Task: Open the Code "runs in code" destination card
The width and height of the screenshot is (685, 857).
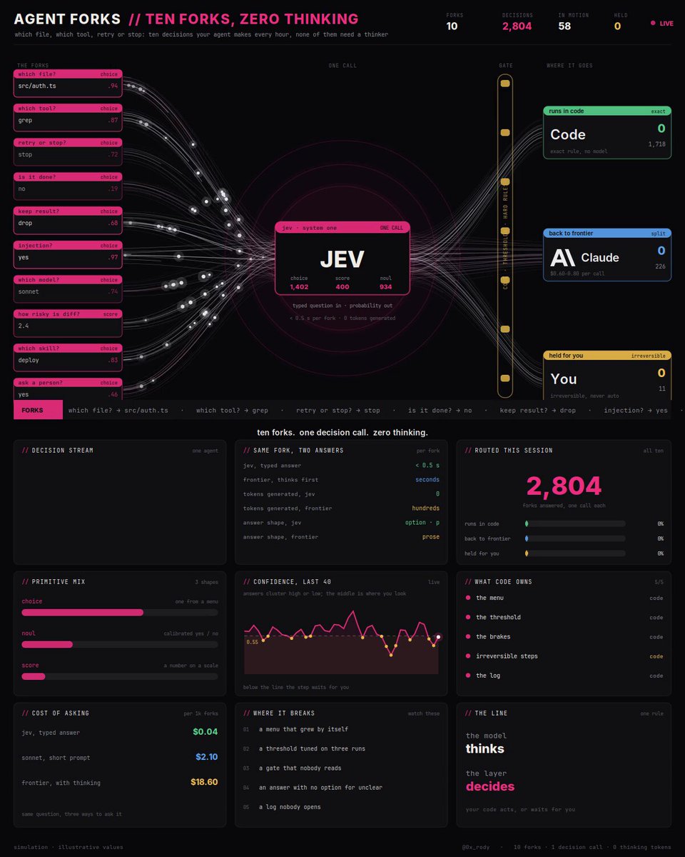Action: tap(607, 132)
